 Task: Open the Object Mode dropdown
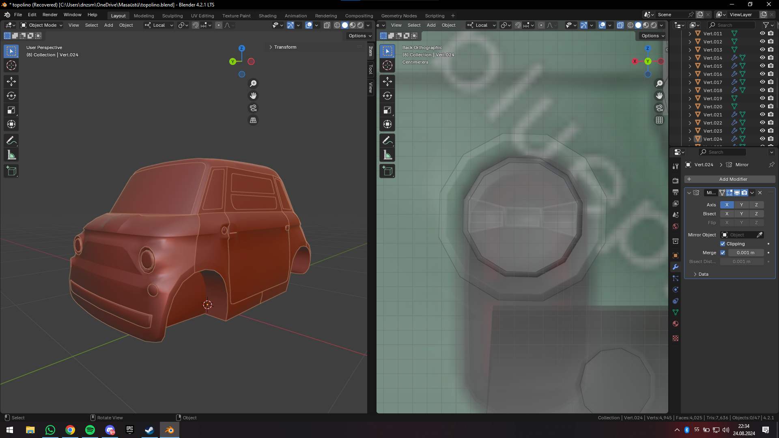(42, 25)
